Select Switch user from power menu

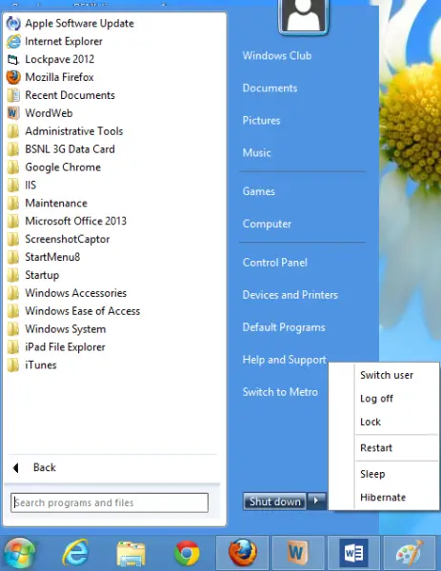coord(387,375)
